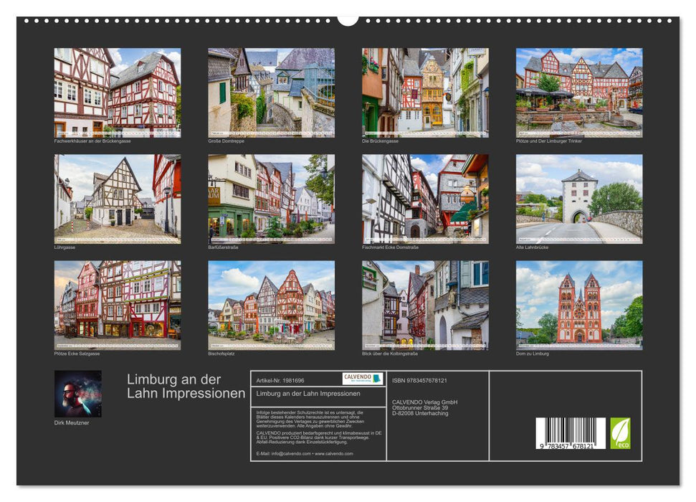Image resolution: width=696 pixels, height=502 pixels.
Task: Open the Dom zu Limburg photo
Action: click(579, 306)
